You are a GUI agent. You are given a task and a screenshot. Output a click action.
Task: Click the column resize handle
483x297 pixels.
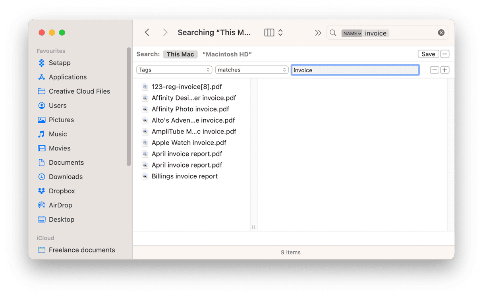pyautogui.click(x=253, y=227)
